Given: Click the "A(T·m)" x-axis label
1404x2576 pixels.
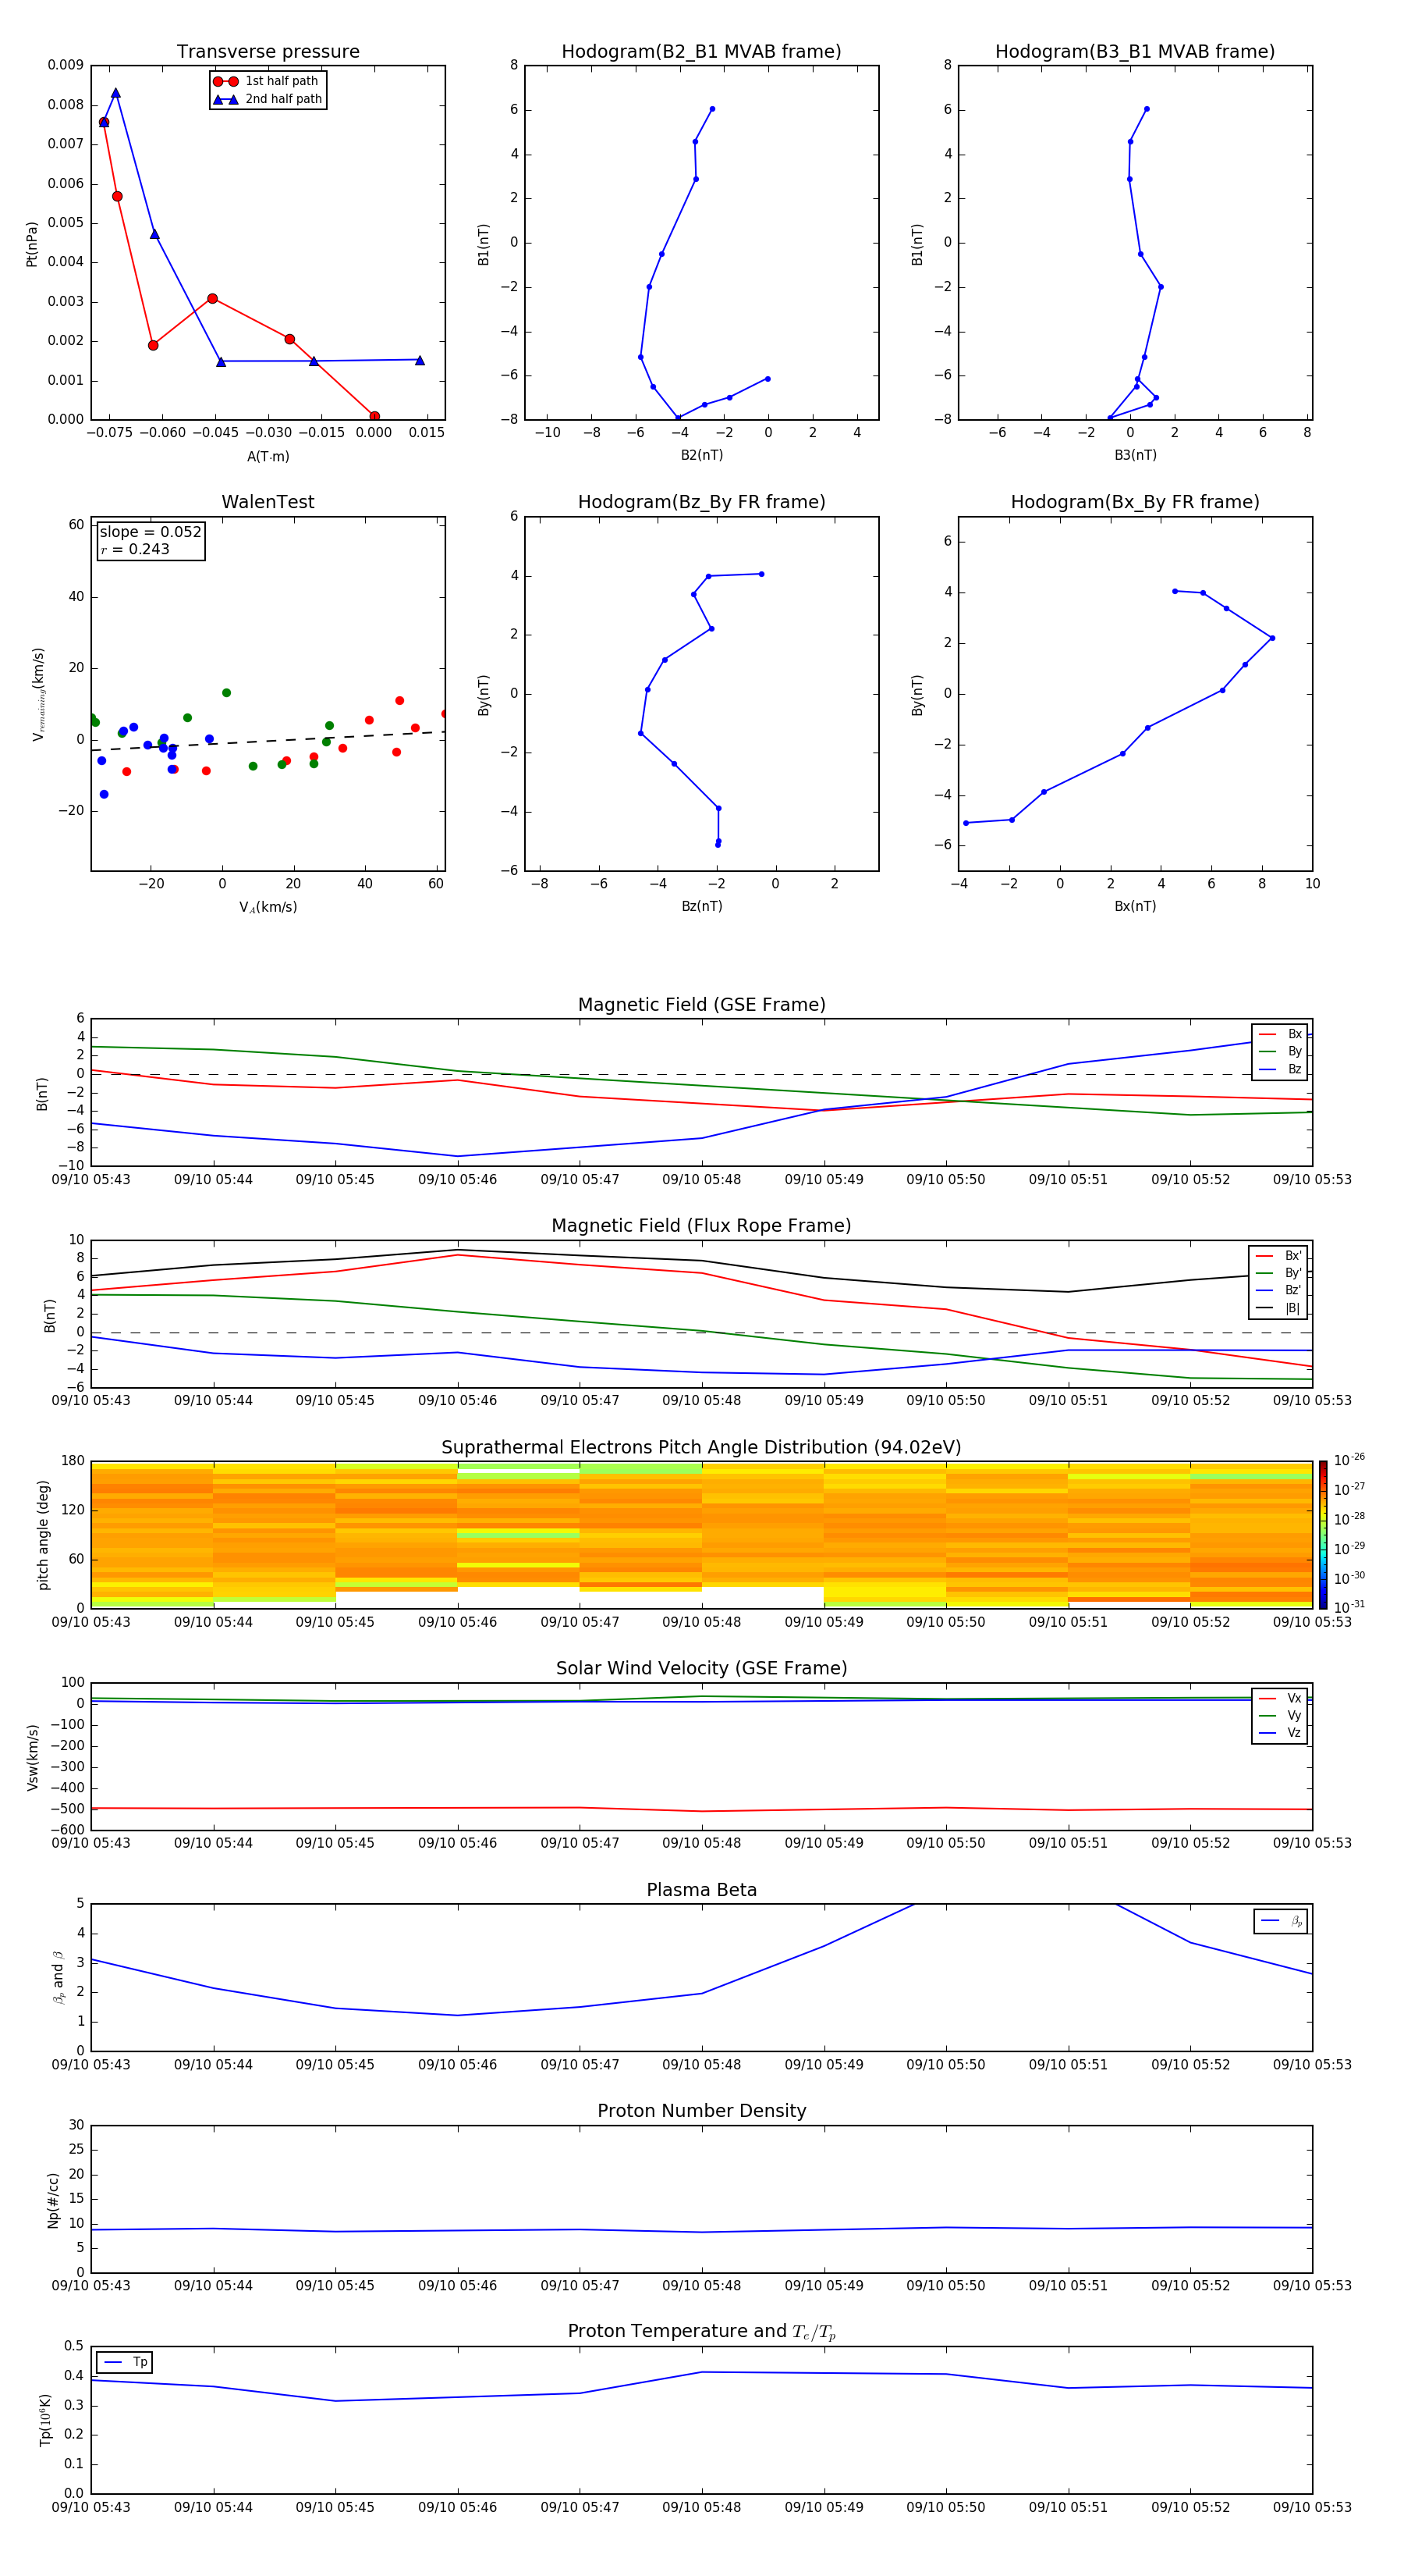Looking at the screenshot, I should pyautogui.click(x=268, y=456).
